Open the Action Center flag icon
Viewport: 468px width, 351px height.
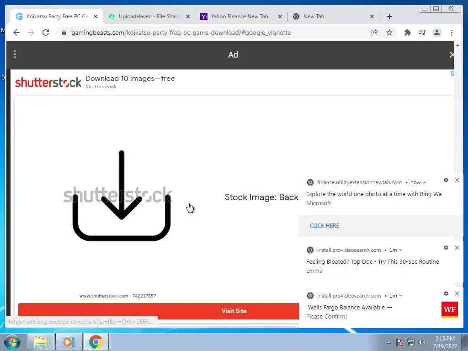tap(400, 342)
